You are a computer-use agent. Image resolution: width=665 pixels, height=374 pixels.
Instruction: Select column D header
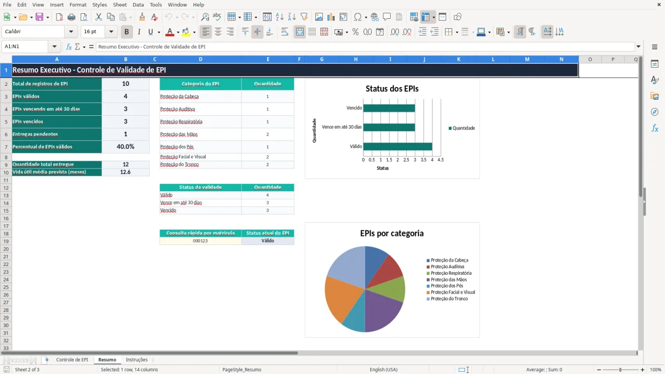pyautogui.click(x=200, y=59)
